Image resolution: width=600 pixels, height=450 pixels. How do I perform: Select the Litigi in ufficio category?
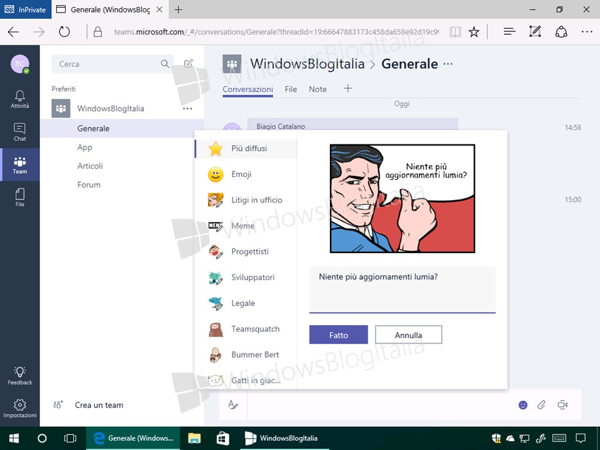246,200
